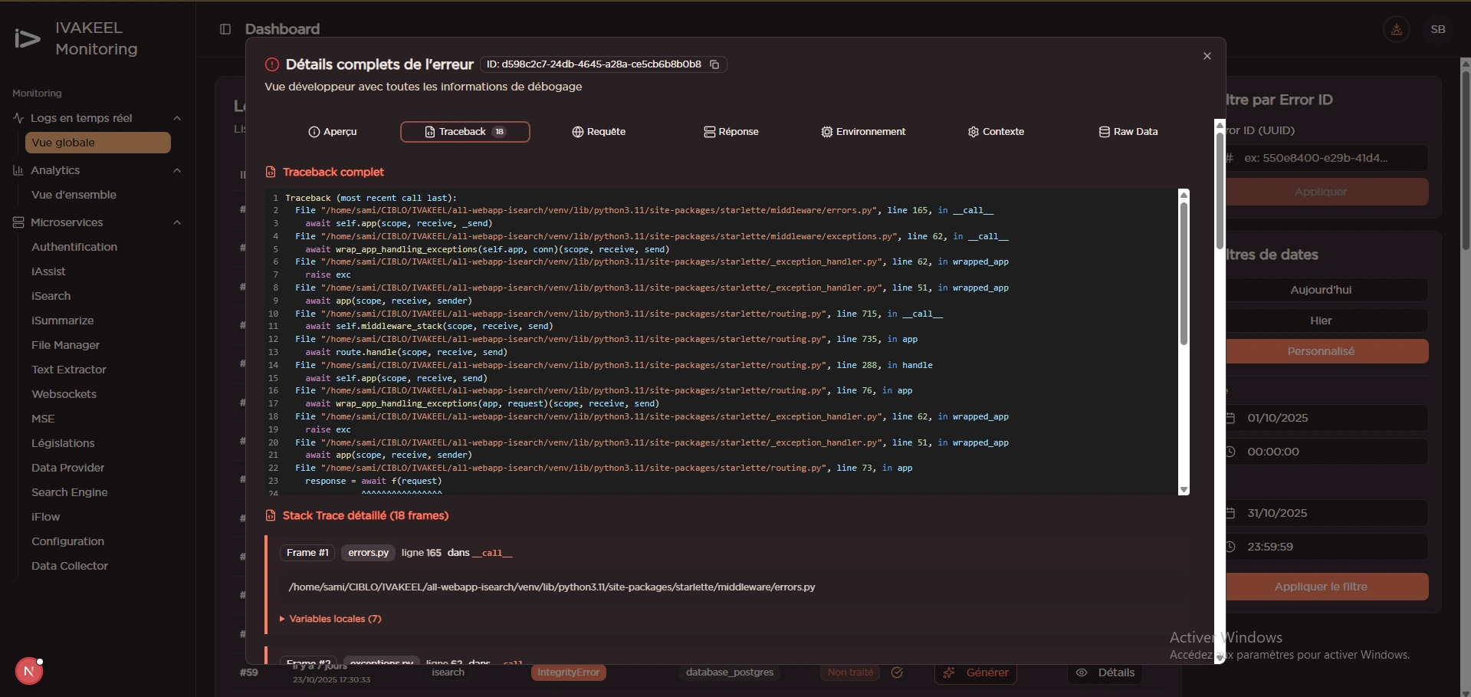Collapse the Analytics sidebar section
1471x697 pixels.
pyautogui.click(x=177, y=170)
